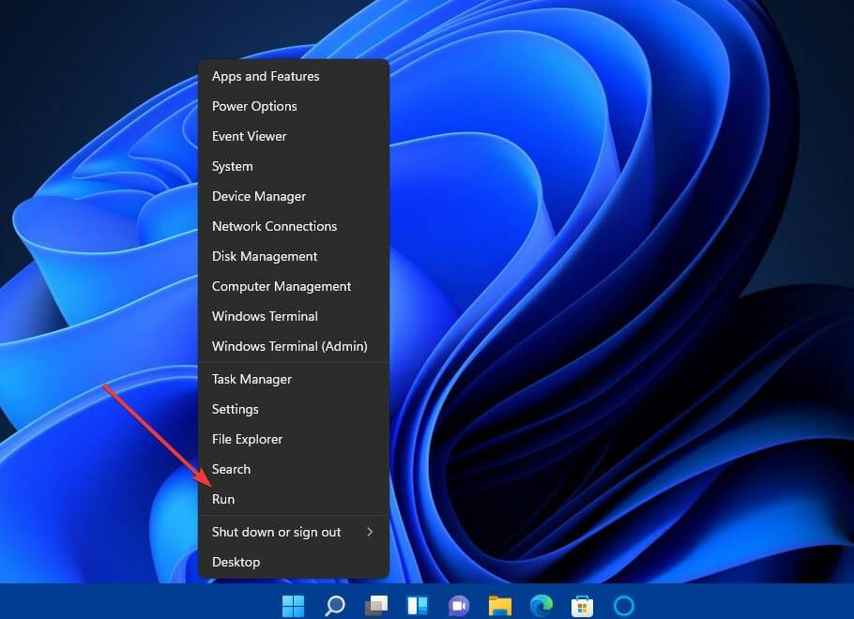Open Apps and Features
Screen dimensions: 854x619
pyautogui.click(x=266, y=76)
